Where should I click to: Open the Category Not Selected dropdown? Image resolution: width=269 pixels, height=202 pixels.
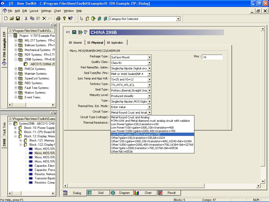point(178,19)
